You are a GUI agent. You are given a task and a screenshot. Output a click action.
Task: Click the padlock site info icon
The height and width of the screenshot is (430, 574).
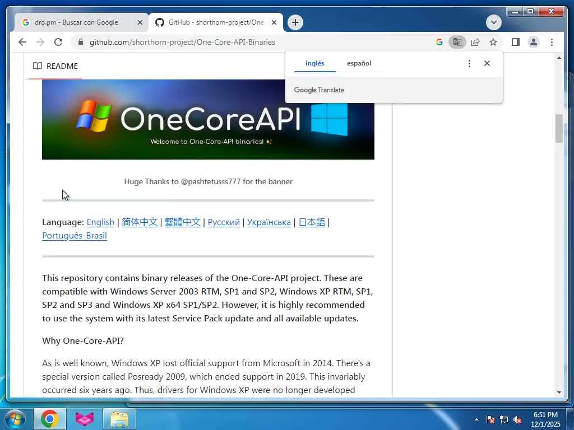[81, 42]
